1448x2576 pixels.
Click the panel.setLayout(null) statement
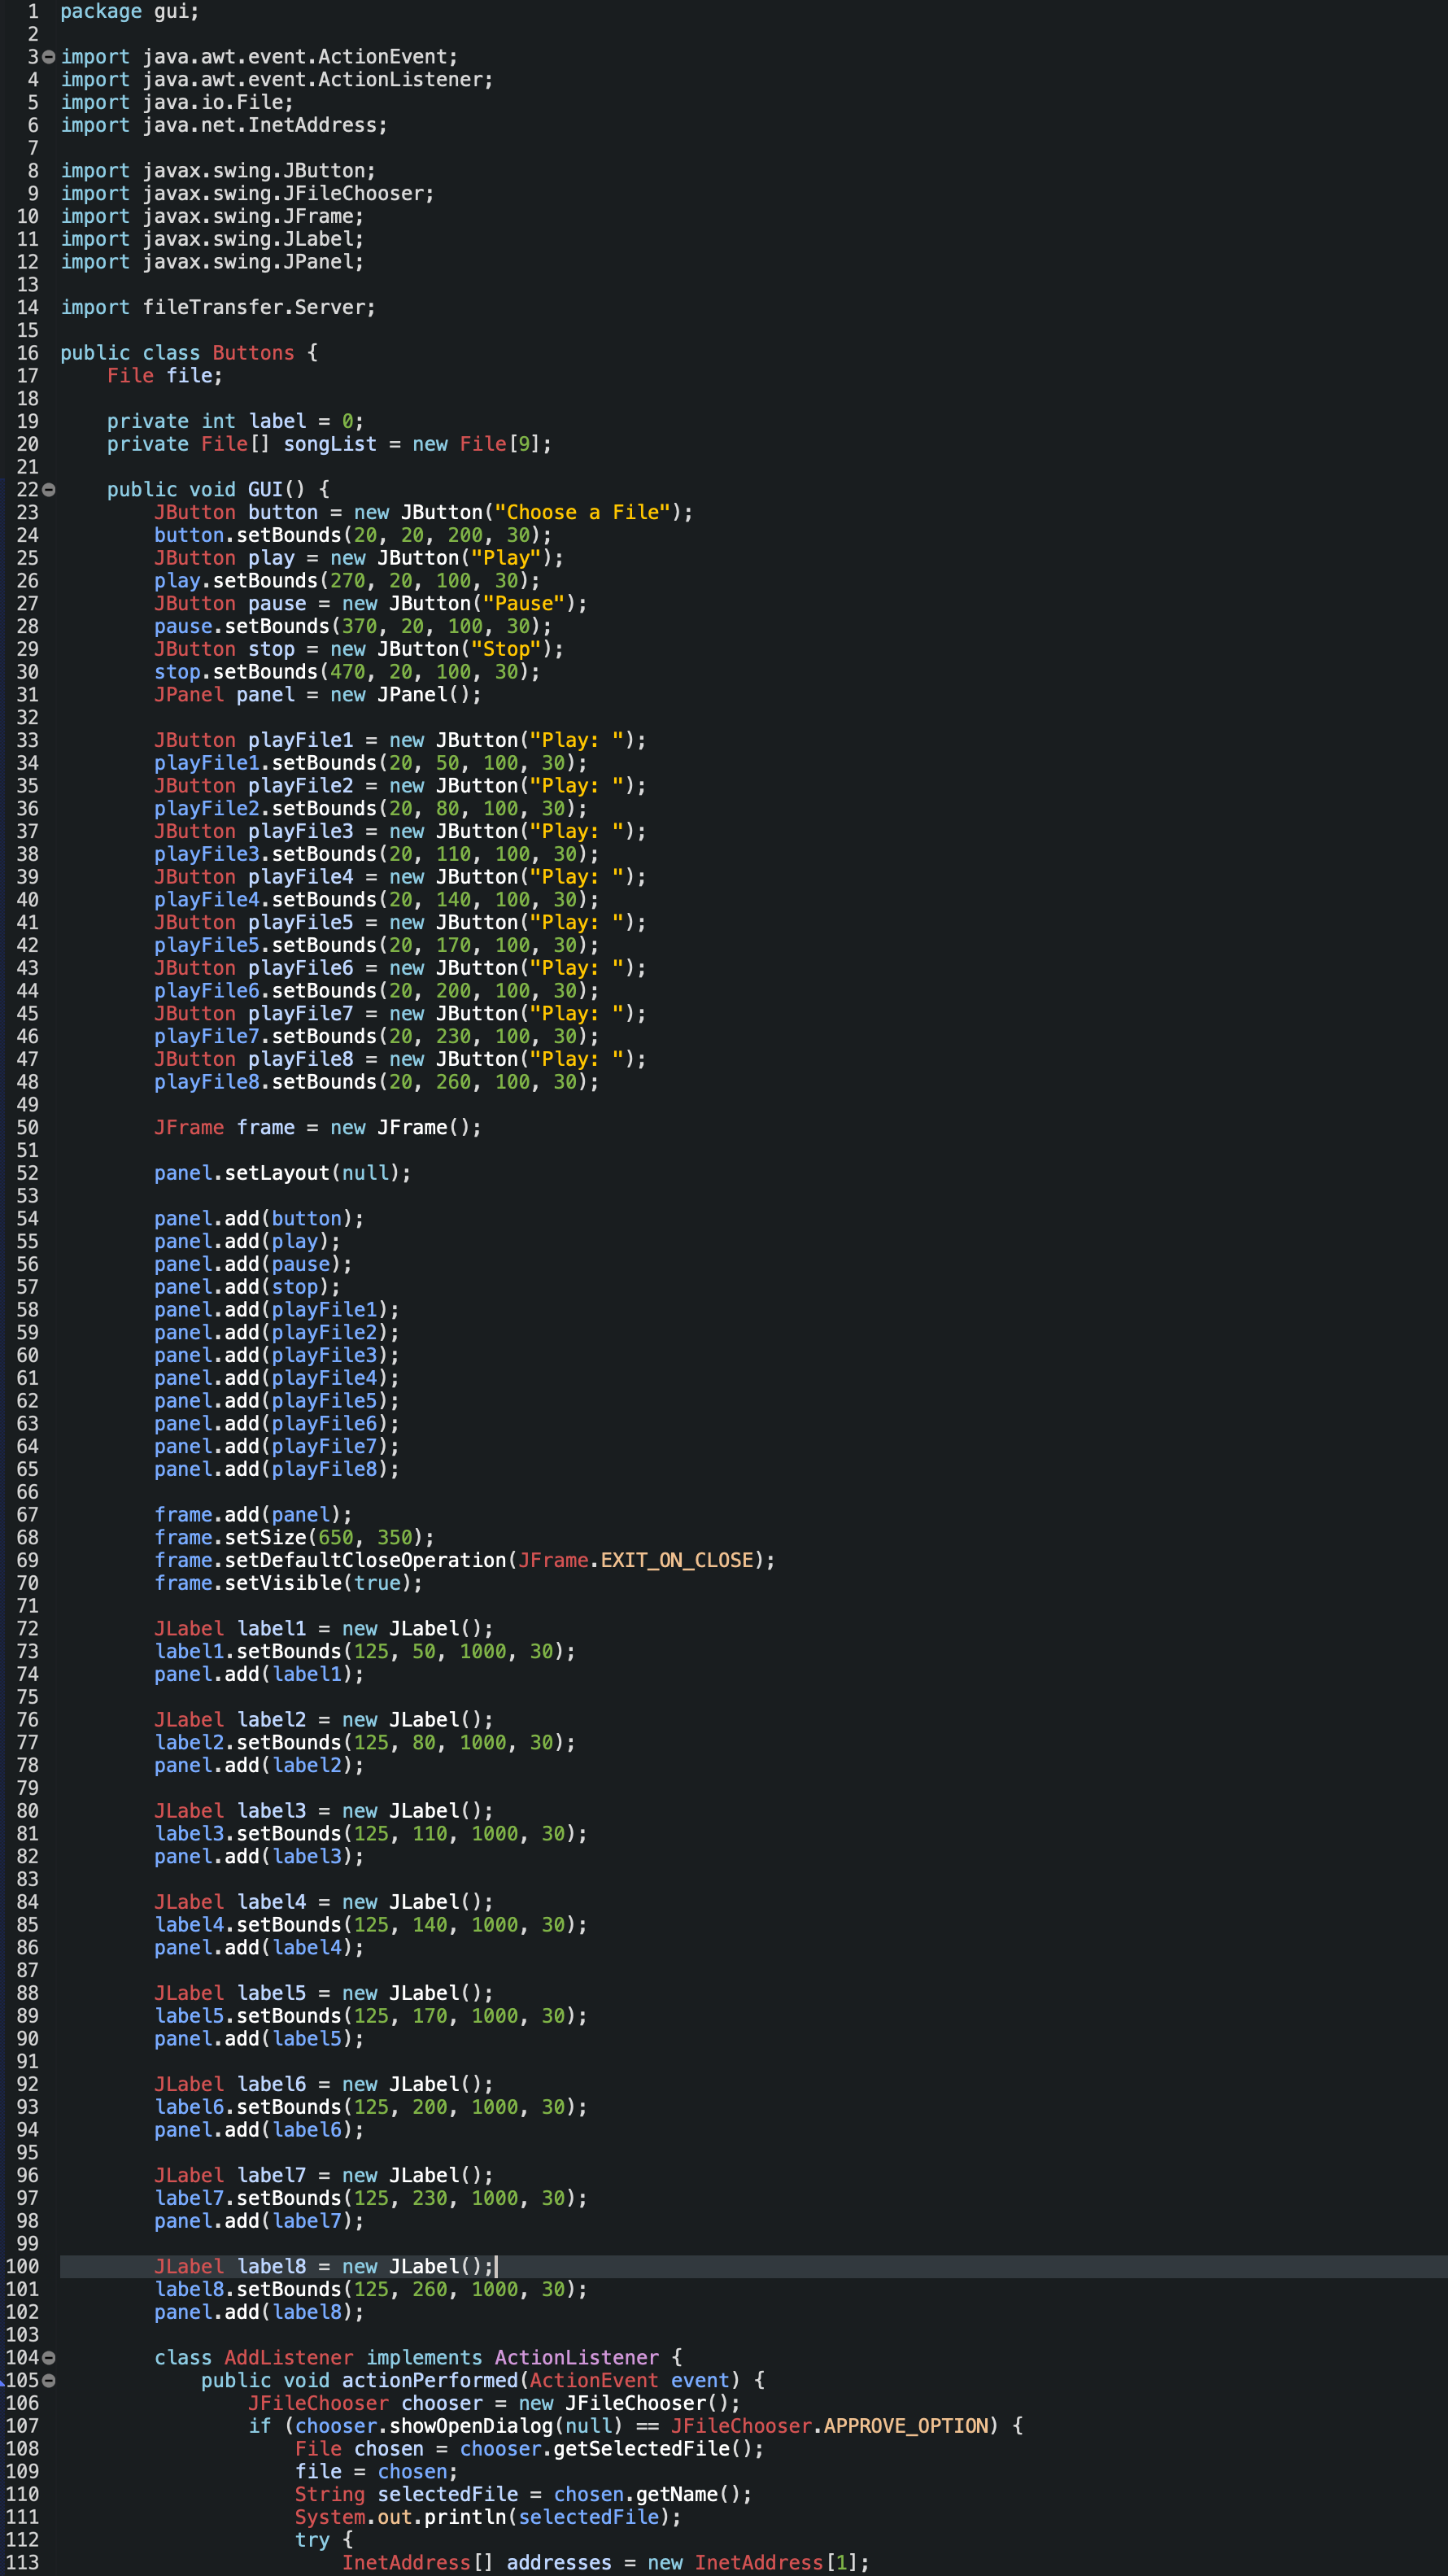tap(282, 1173)
